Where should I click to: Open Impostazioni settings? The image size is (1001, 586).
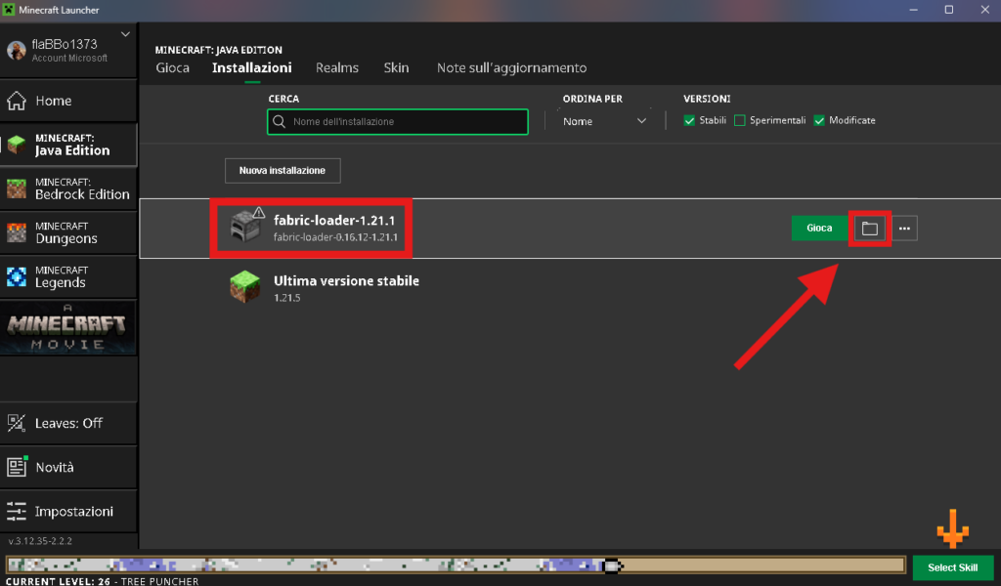coord(68,512)
